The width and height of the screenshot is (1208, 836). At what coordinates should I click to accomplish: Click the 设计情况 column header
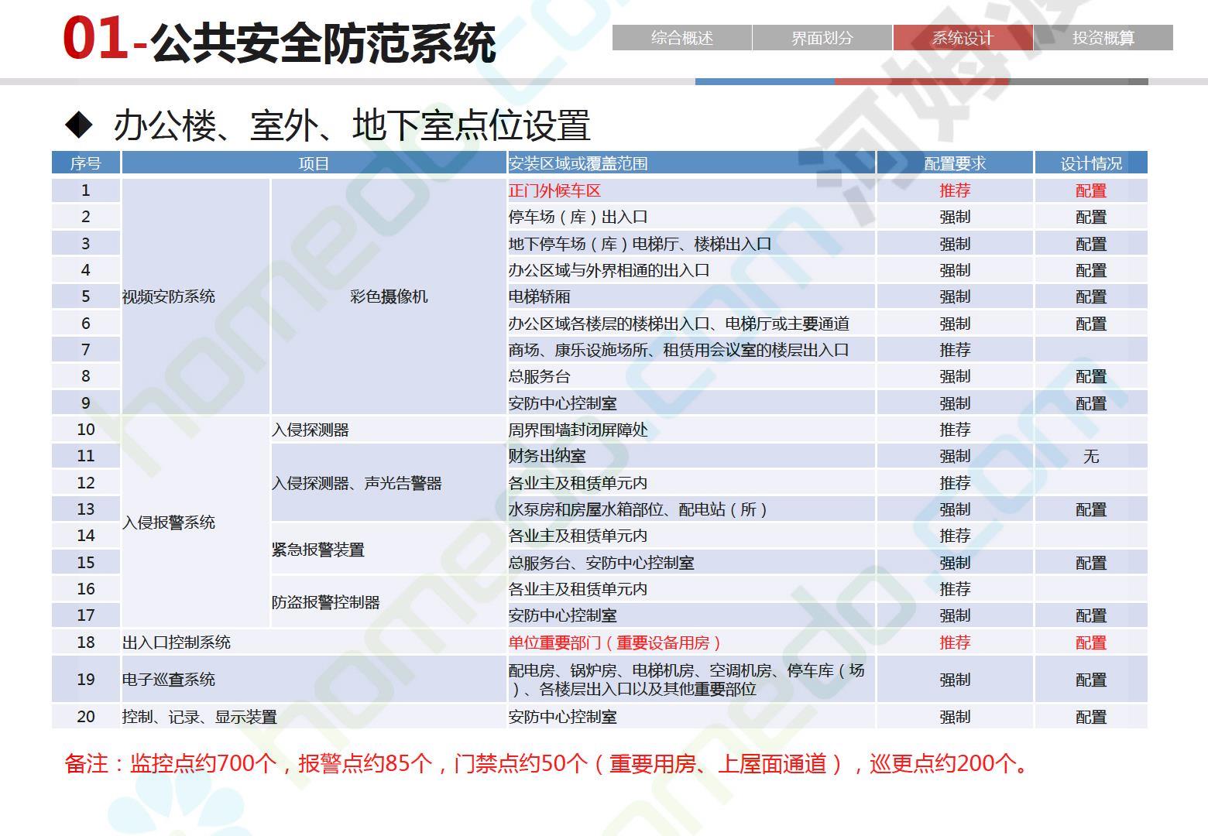click(x=1091, y=163)
